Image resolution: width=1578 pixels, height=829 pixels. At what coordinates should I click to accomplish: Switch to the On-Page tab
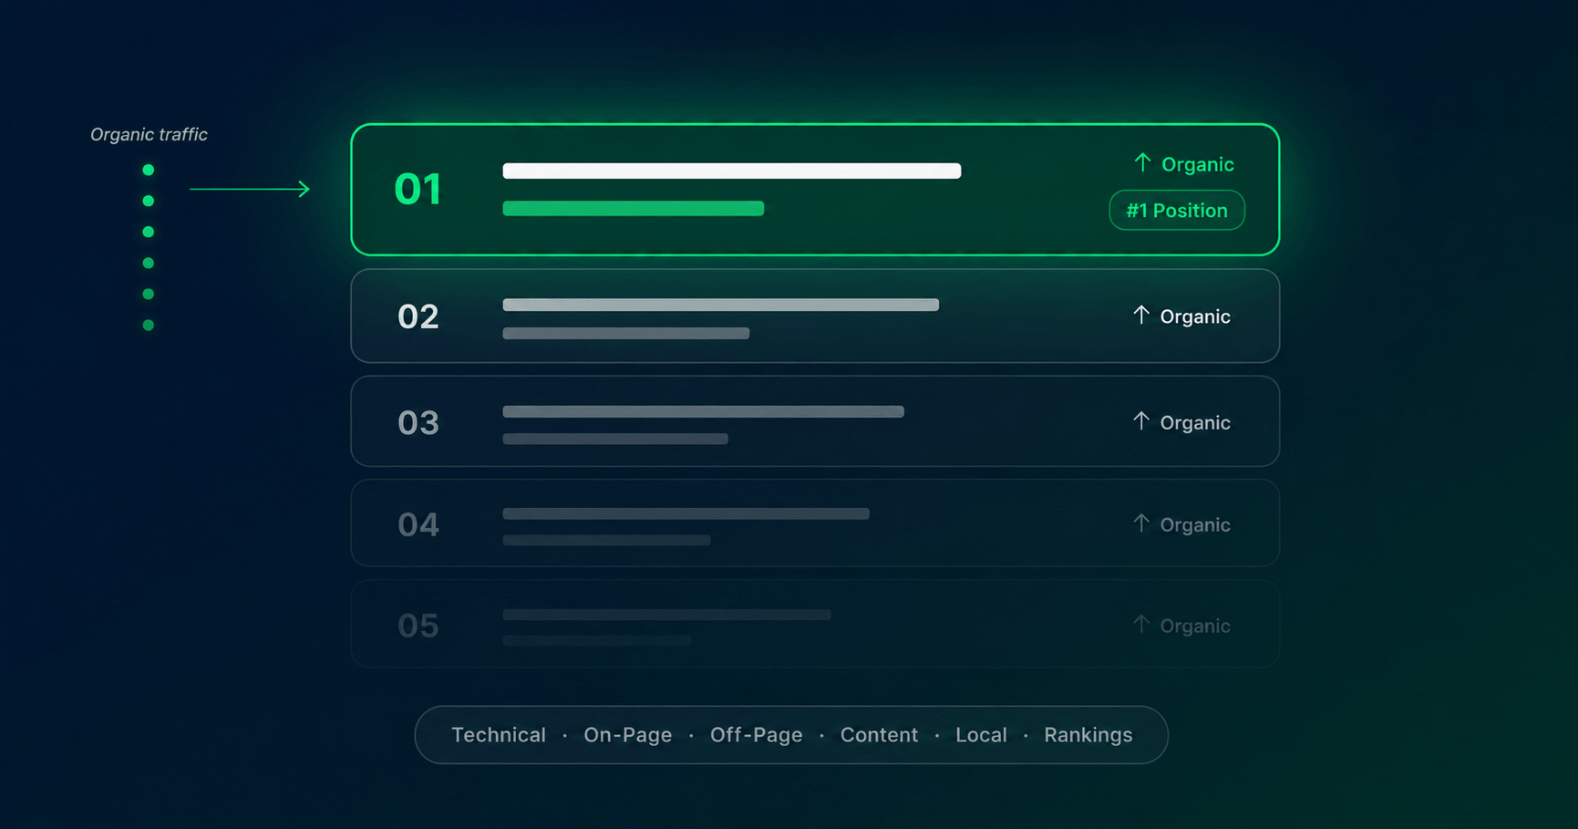(x=627, y=735)
